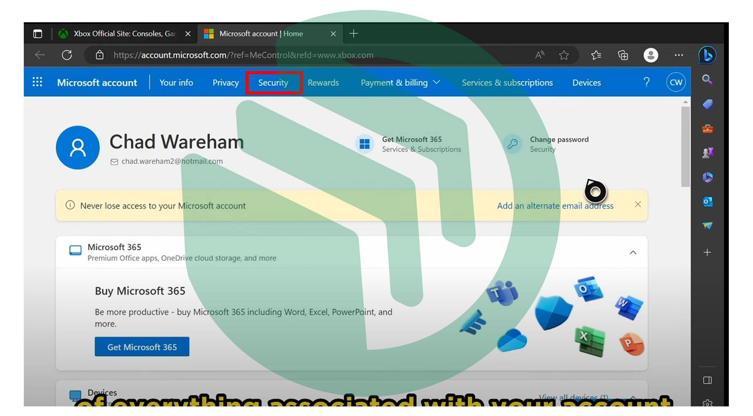
Task: Click Chad Wareham's blue profile picture
Action: coord(77,148)
